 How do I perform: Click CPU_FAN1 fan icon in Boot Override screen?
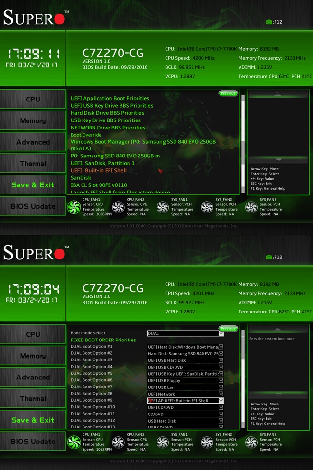(74, 207)
